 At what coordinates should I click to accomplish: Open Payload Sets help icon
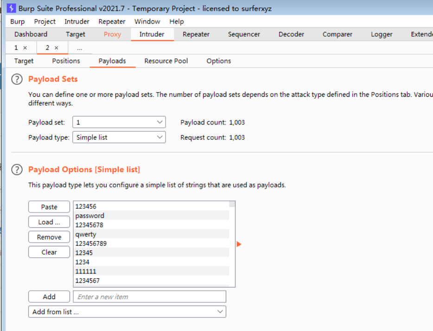click(x=17, y=80)
